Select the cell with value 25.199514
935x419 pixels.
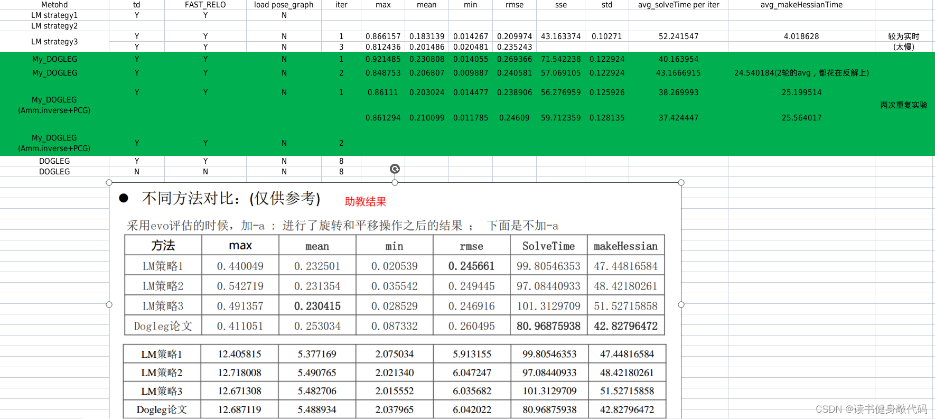[x=801, y=92]
